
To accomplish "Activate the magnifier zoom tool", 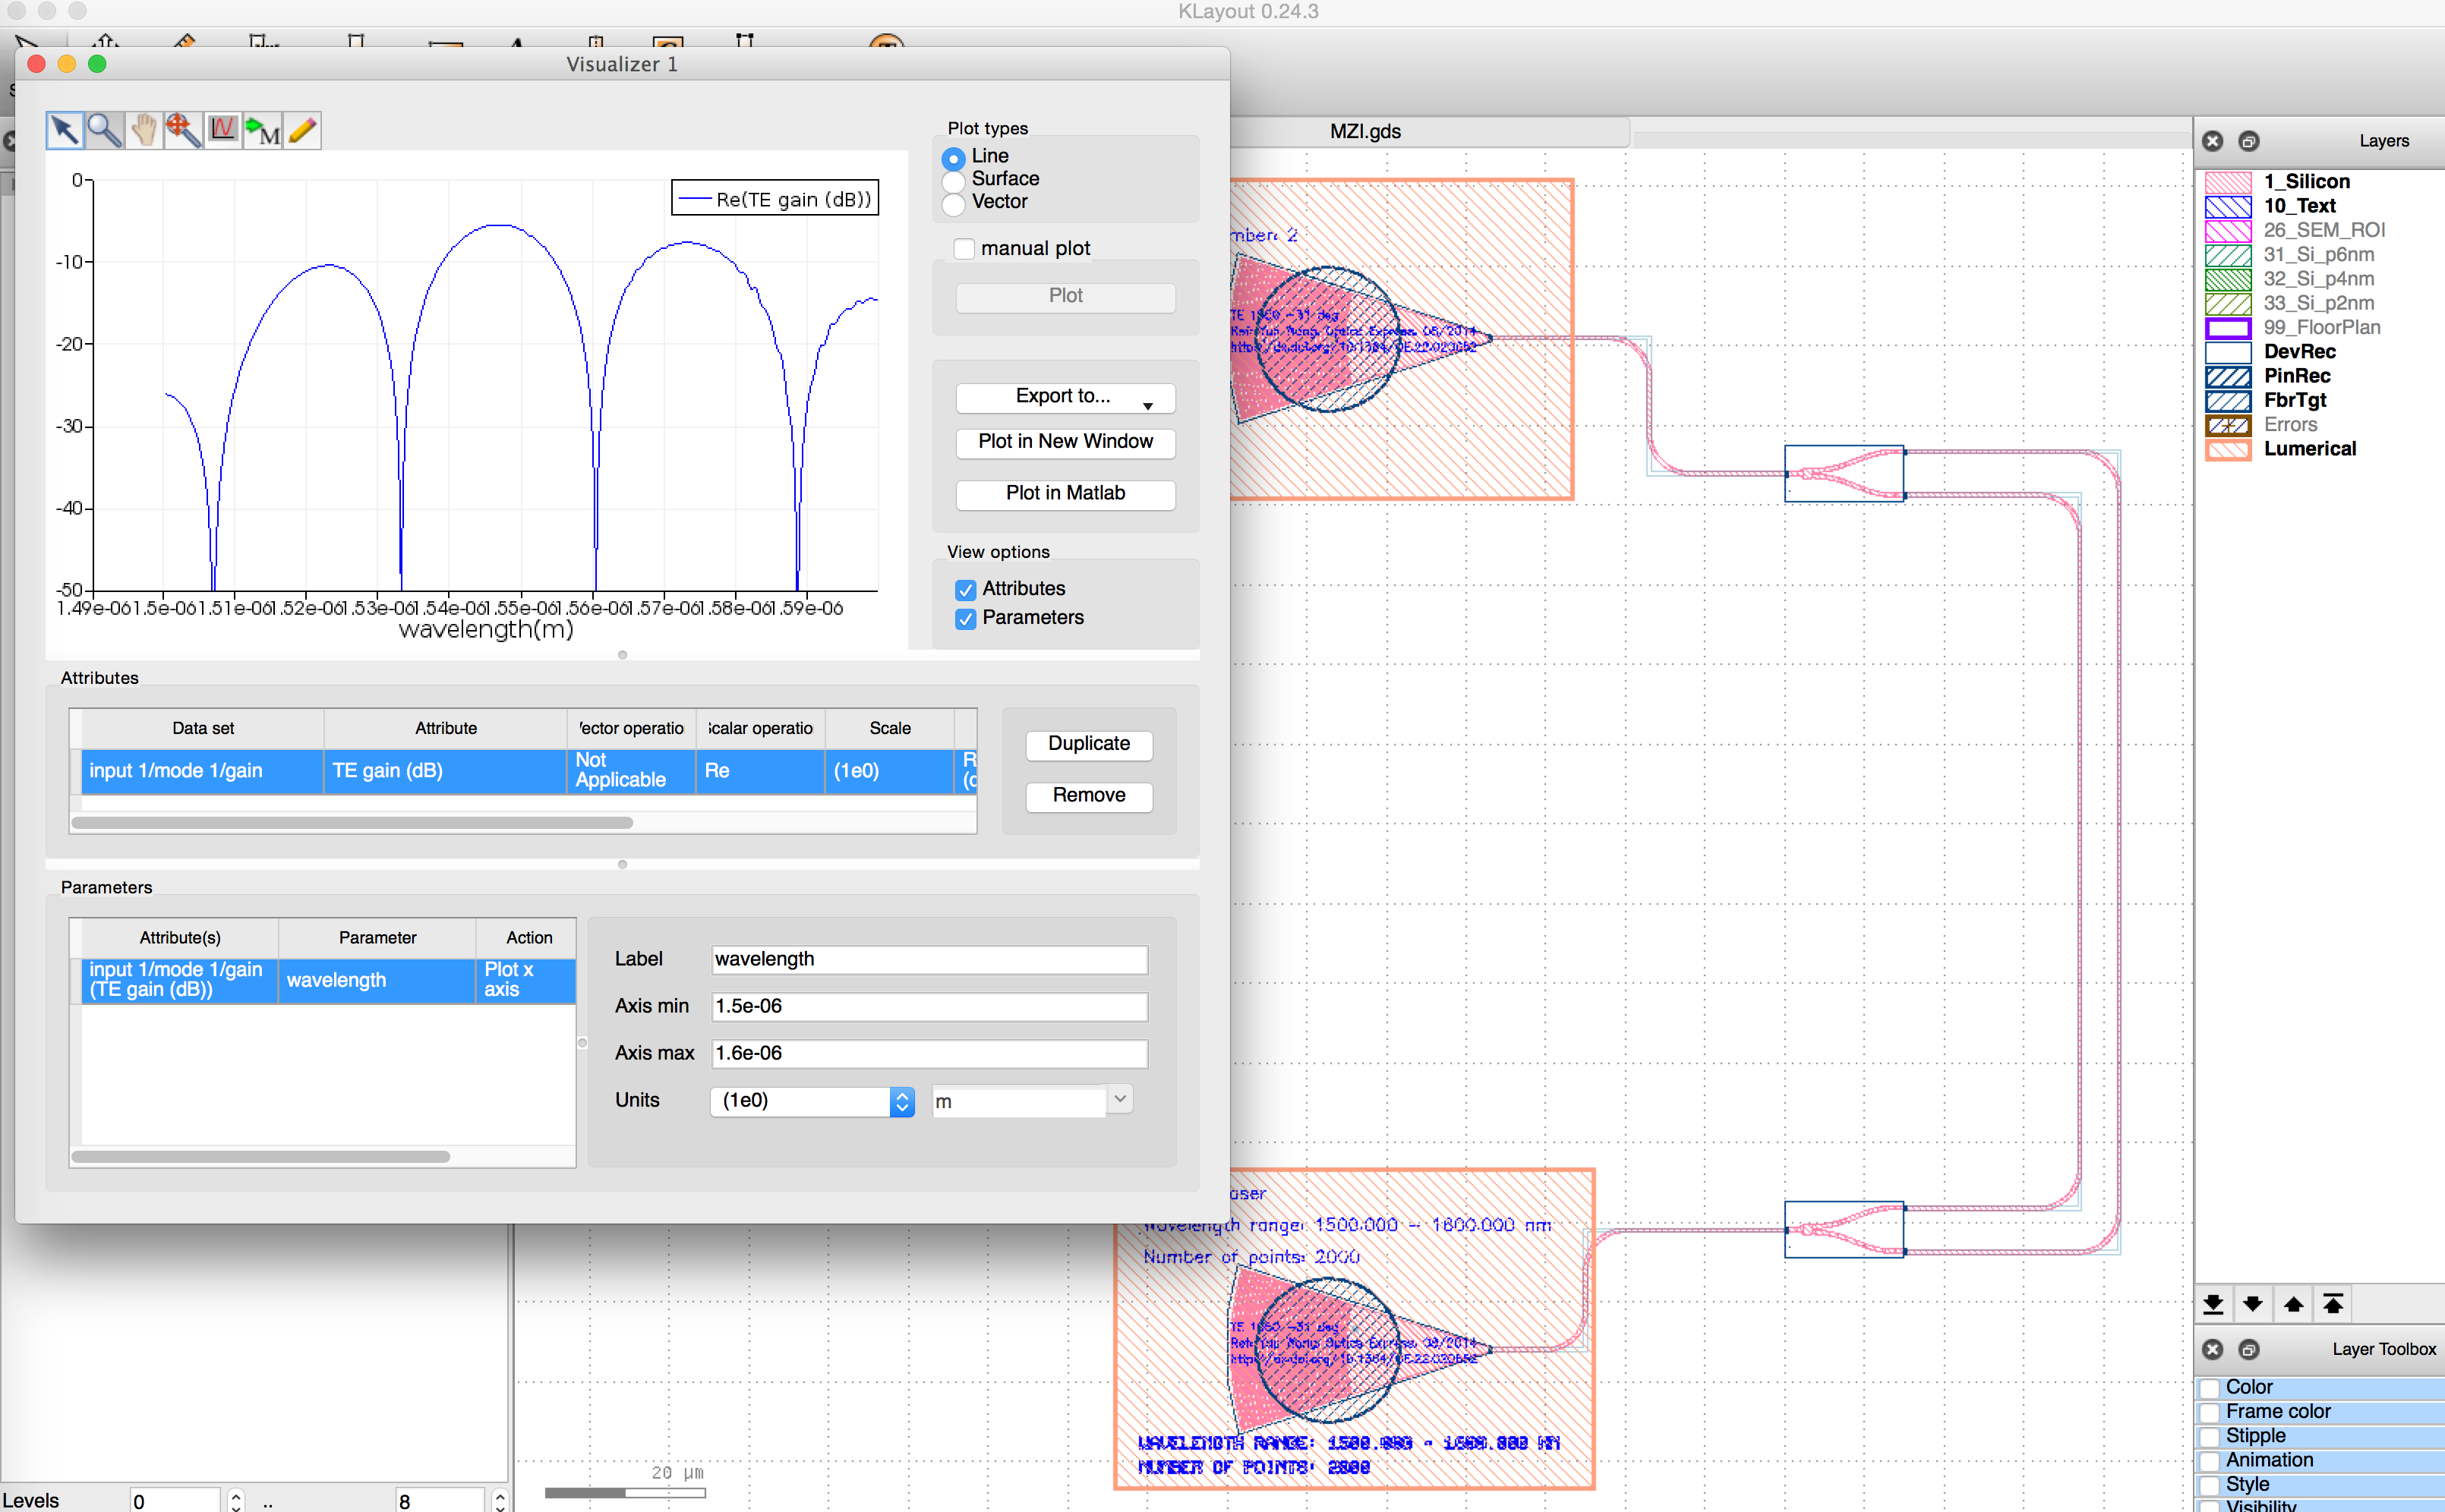I will click(x=104, y=130).
